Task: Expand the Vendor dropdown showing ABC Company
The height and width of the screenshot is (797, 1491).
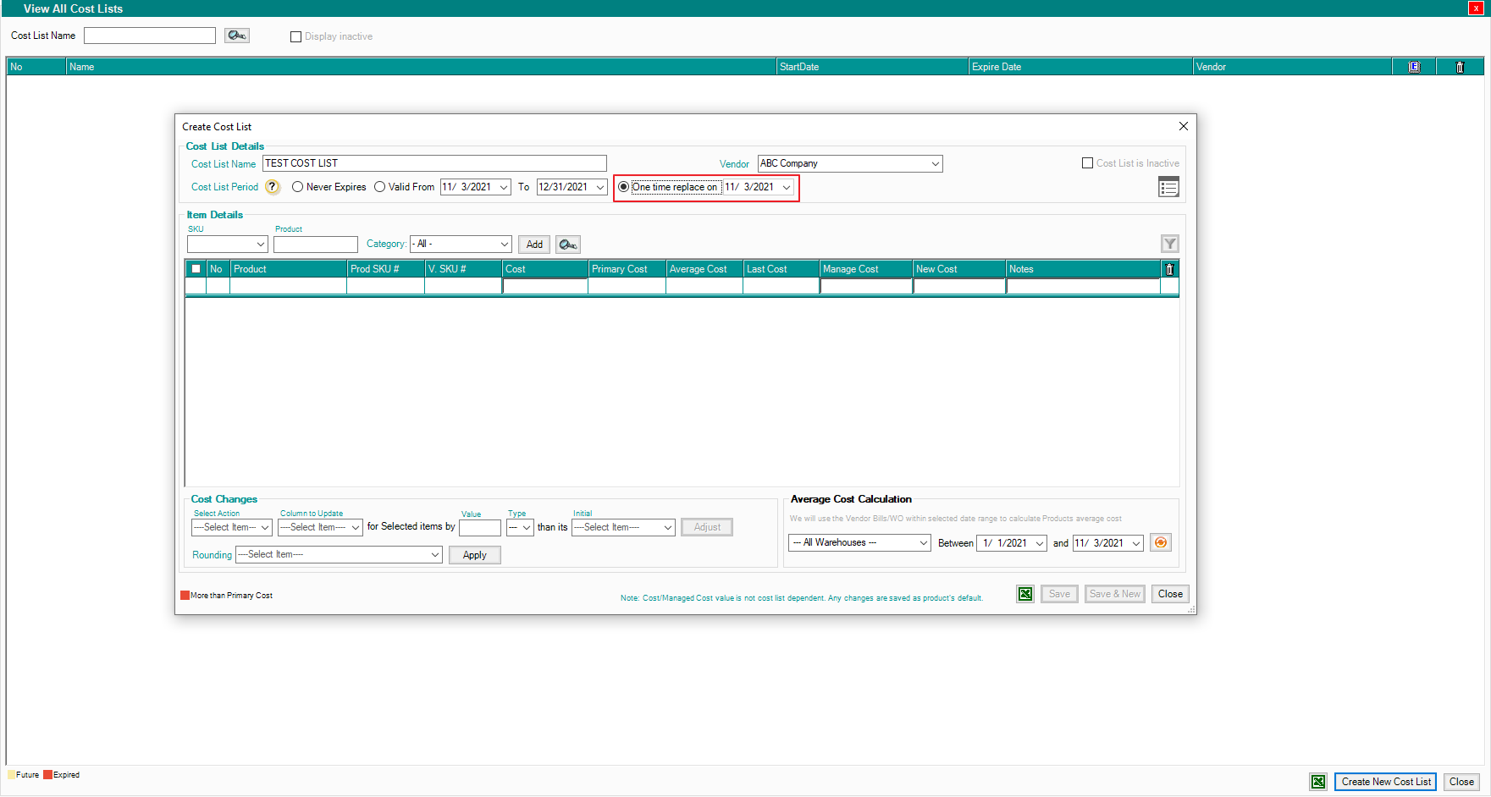Action: point(935,164)
